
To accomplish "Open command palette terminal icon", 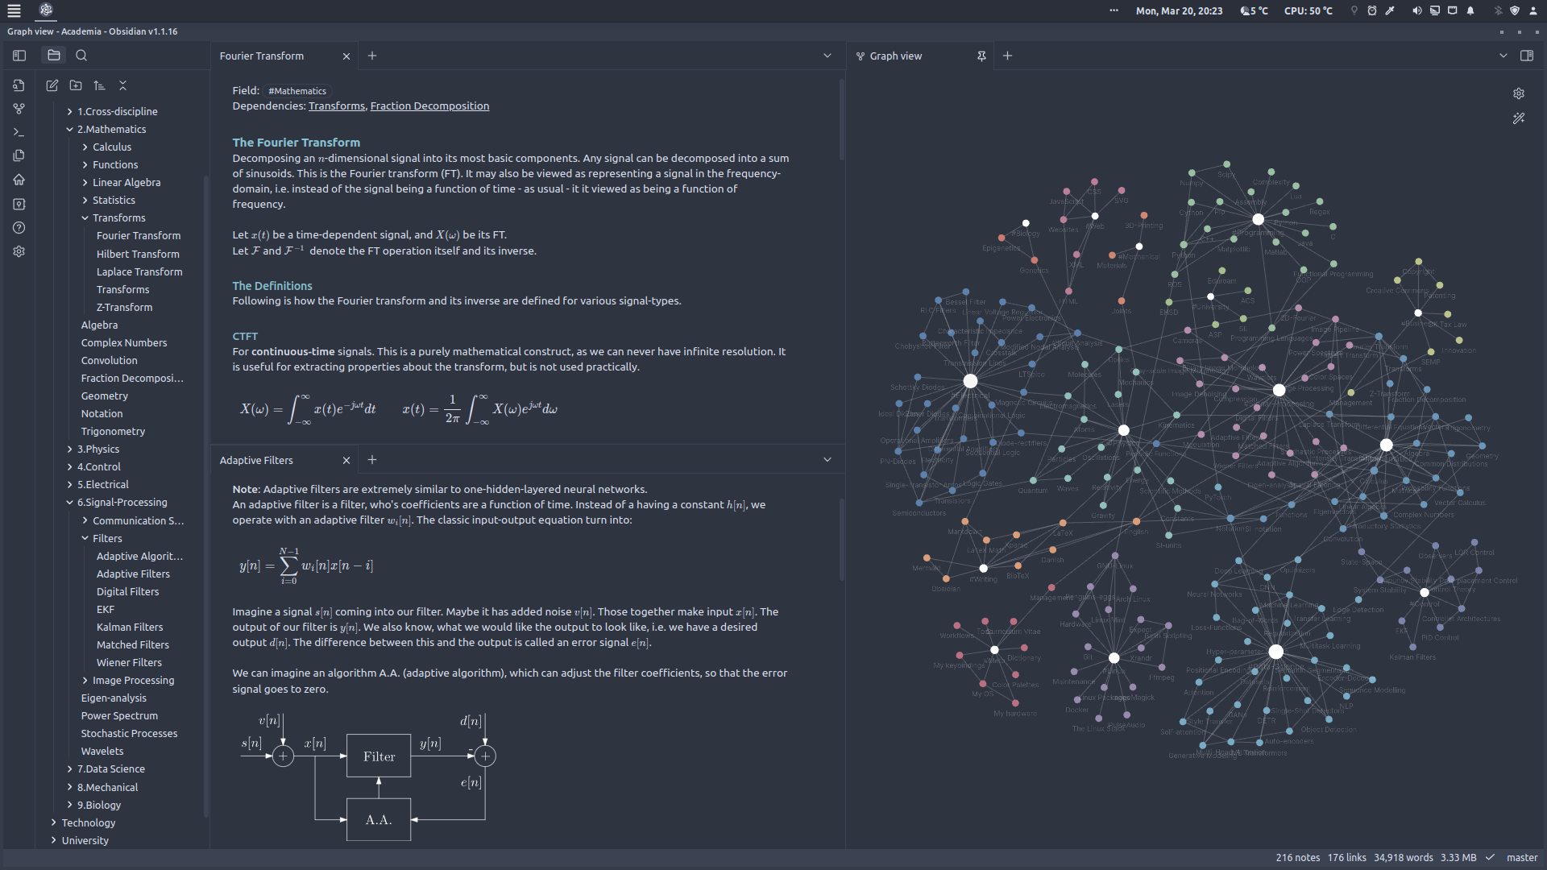I will click(x=19, y=132).
